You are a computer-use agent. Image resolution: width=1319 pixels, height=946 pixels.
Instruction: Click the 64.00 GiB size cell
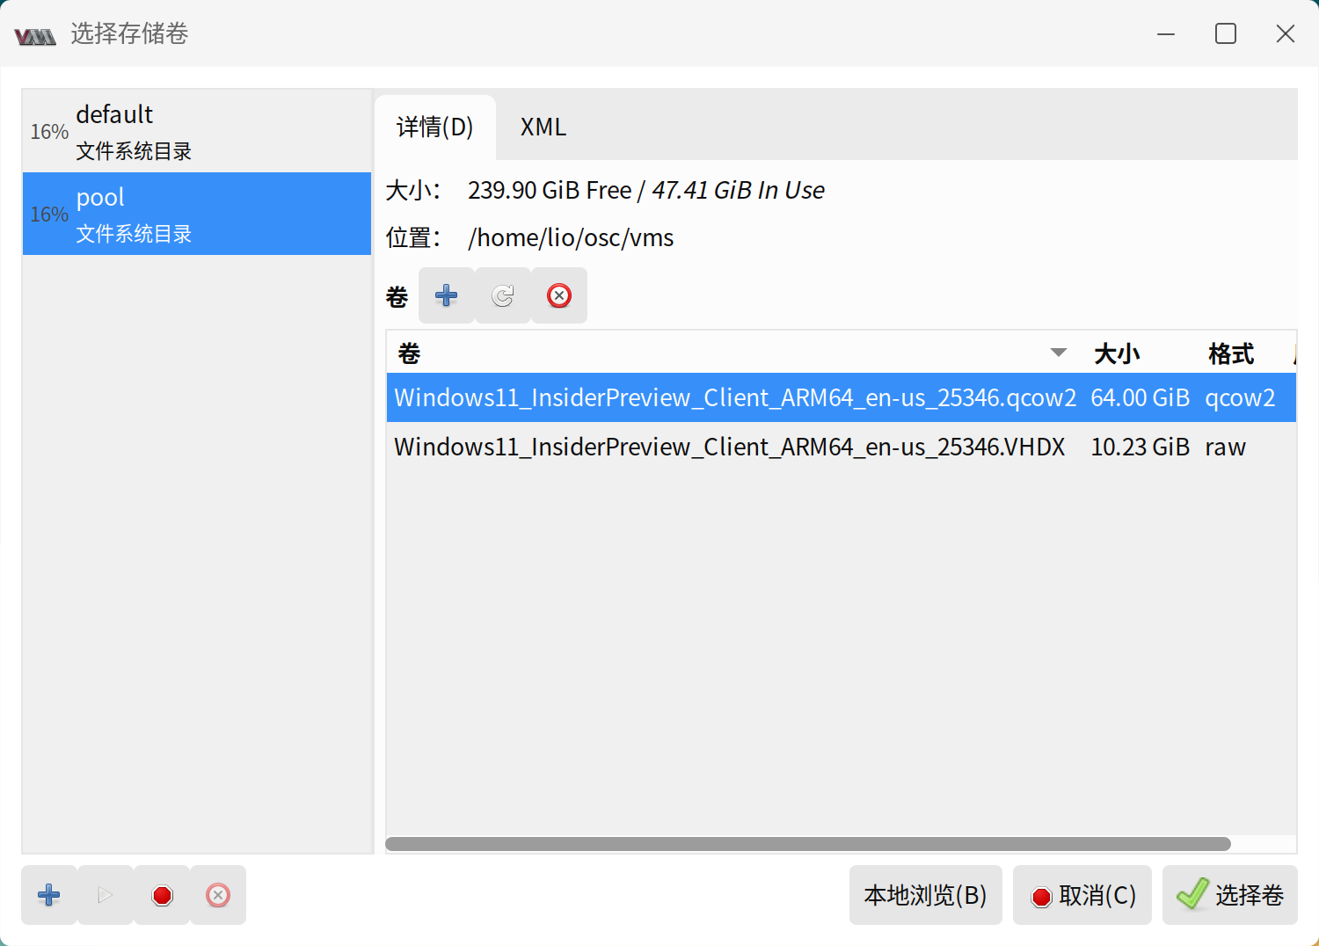pos(1140,397)
